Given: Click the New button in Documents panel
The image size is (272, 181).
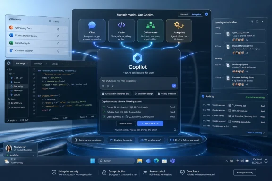Looking at the screenshot, I should [x=56, y=22].
